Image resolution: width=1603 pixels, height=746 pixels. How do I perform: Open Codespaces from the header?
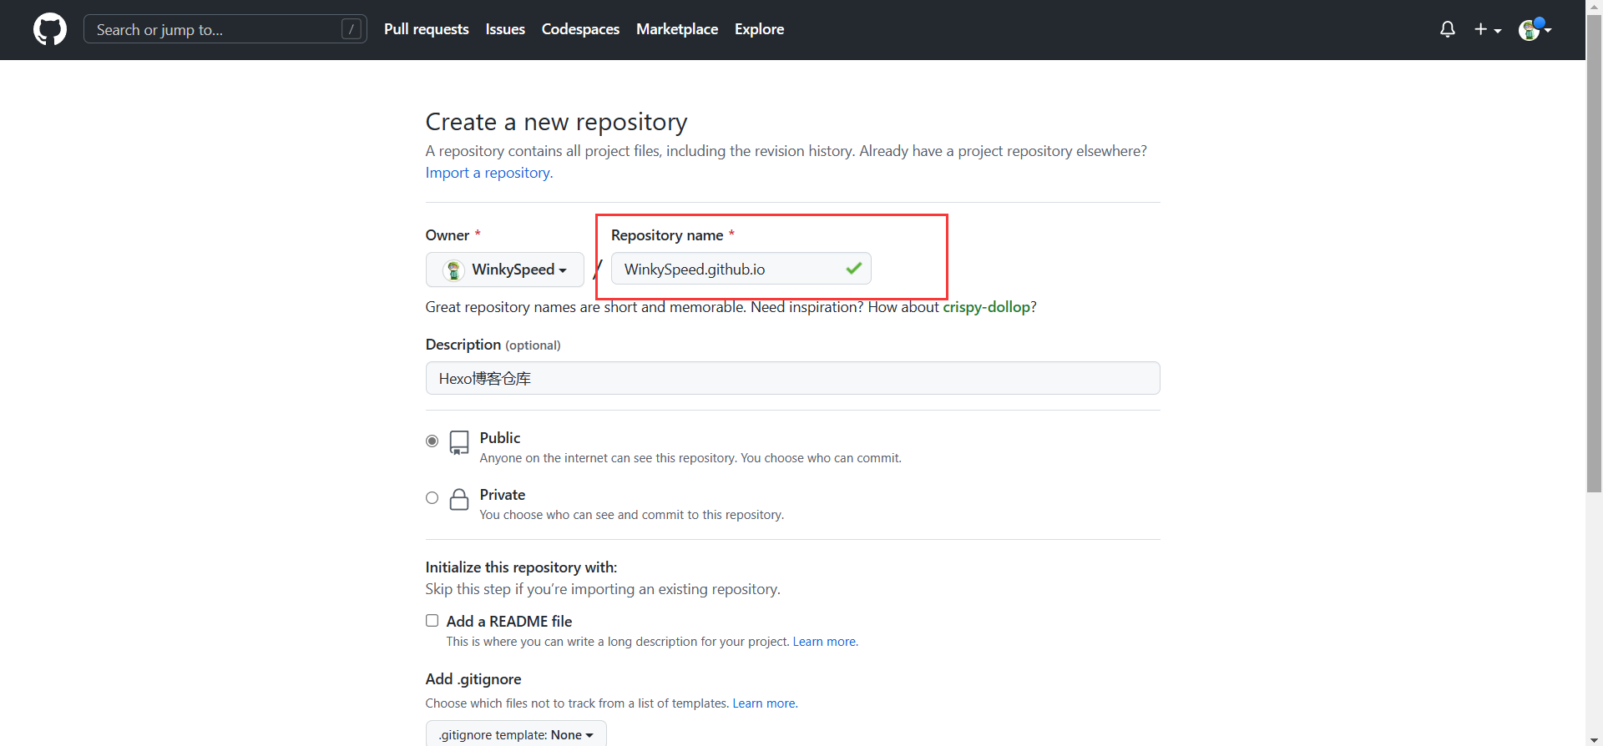580,29
